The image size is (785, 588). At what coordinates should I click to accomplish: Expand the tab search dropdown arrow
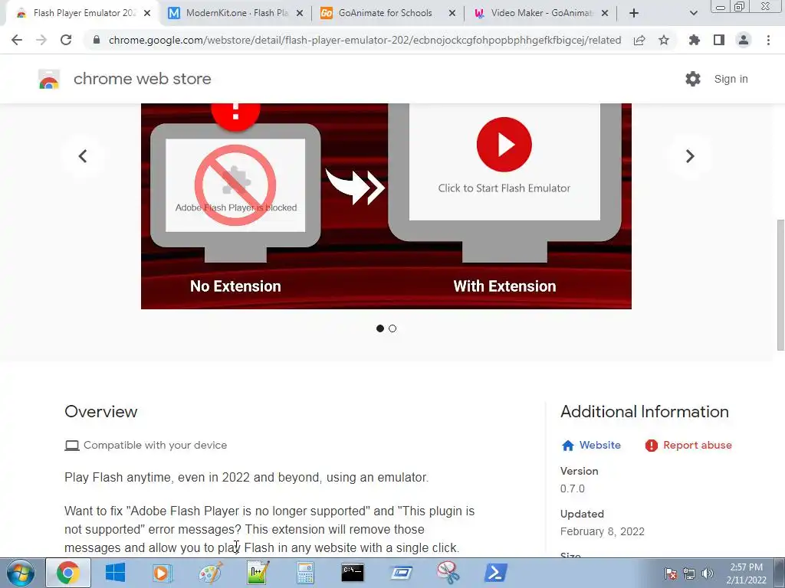[693, 13]
